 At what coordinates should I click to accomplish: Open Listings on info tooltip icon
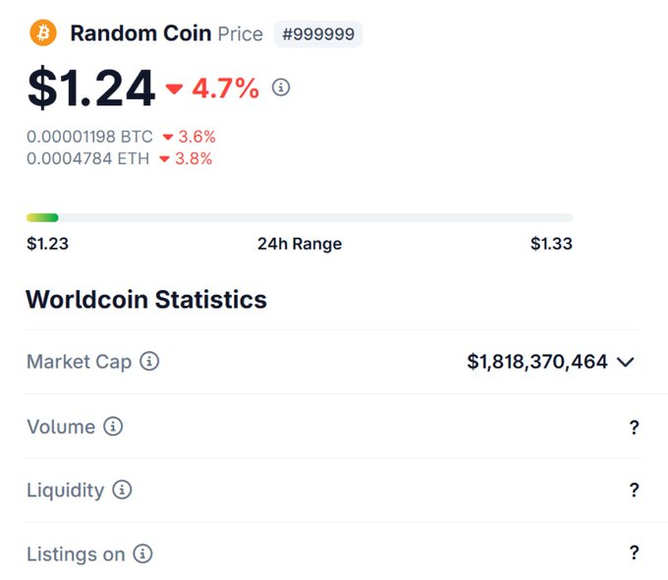[142, 554]
